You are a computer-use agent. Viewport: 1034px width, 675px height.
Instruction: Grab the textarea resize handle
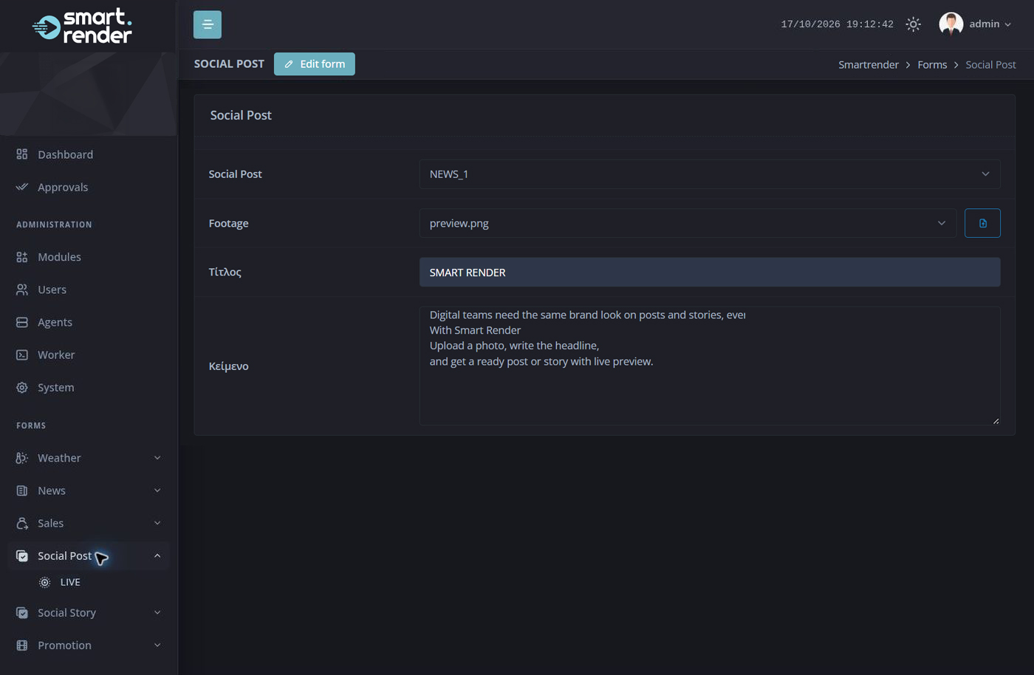click(996, 420)
